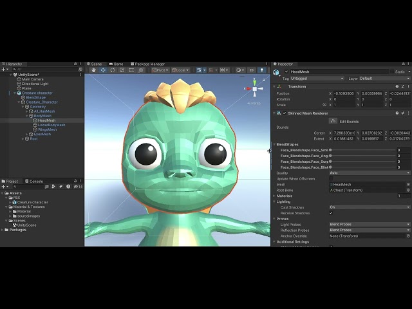Open Transform component help icon
This screenshot has width=412, height=309.
[397, 86]
